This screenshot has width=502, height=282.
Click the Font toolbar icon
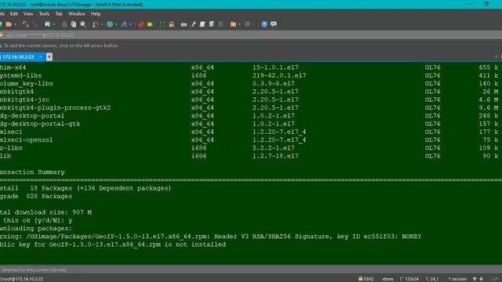point(124,24)
